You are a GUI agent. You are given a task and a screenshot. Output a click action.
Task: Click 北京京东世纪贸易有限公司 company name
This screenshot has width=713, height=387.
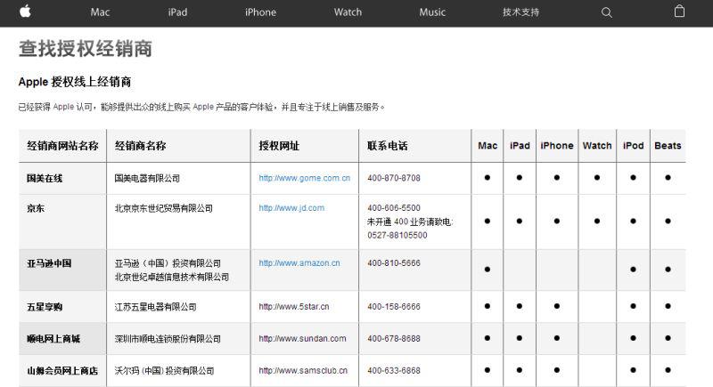[164, 208]
